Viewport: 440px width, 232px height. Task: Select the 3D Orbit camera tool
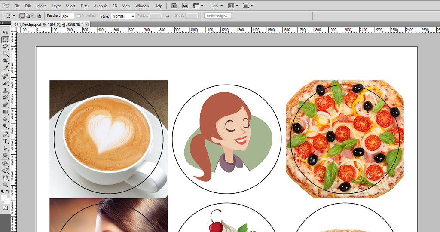[x=5, y=171]
